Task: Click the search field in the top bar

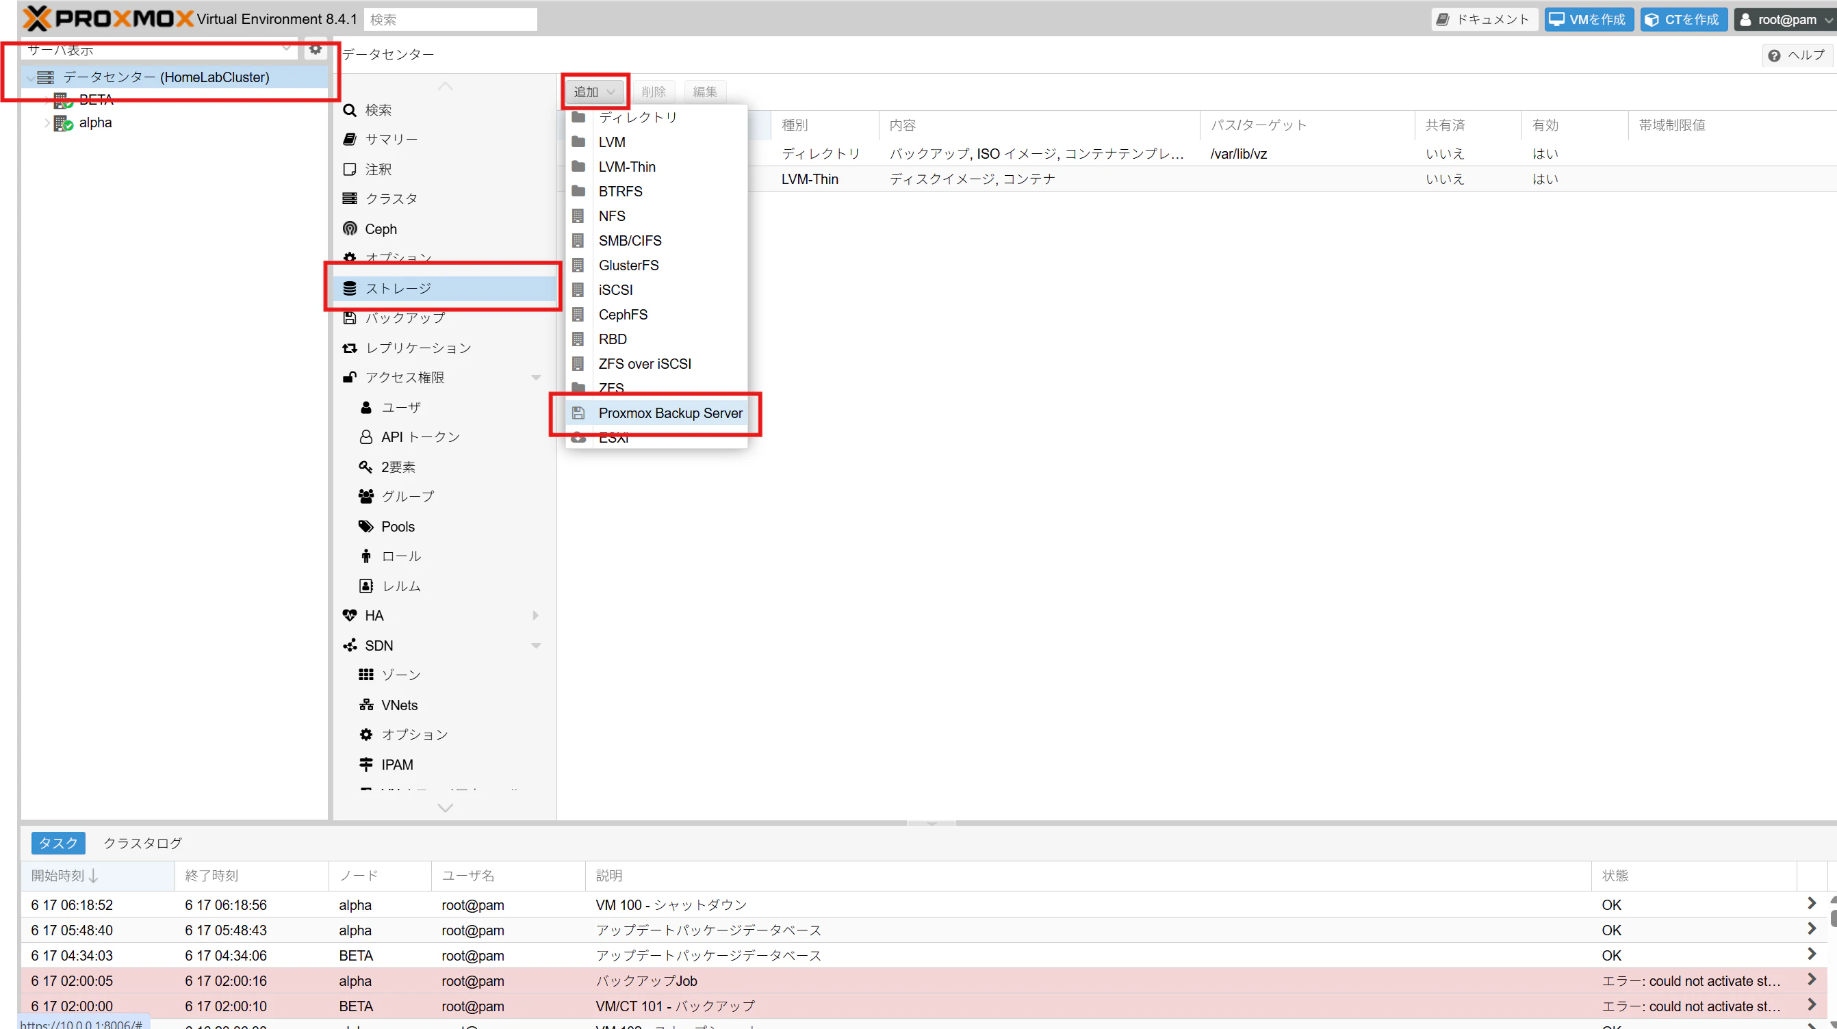Action: pos(450,19)
